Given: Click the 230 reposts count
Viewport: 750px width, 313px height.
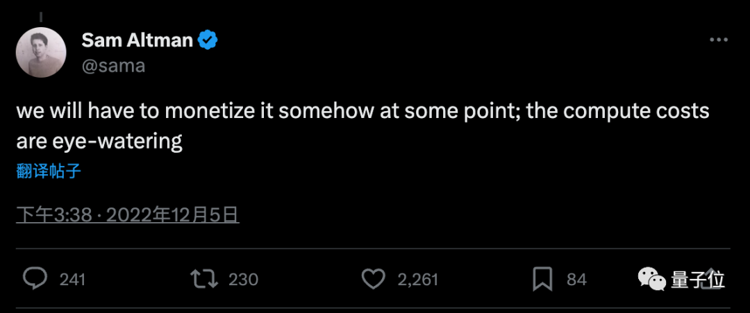Looking at the screenshot, I should click(x=243, y=280).
